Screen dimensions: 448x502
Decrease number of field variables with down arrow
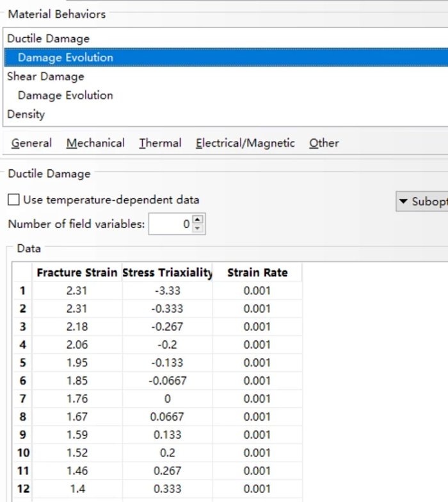tap(198, 228)
